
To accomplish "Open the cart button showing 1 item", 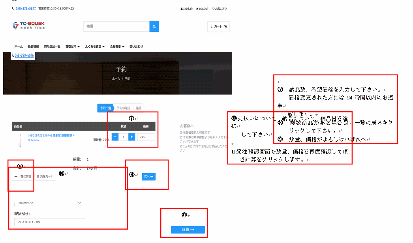I will click(219, 26).
